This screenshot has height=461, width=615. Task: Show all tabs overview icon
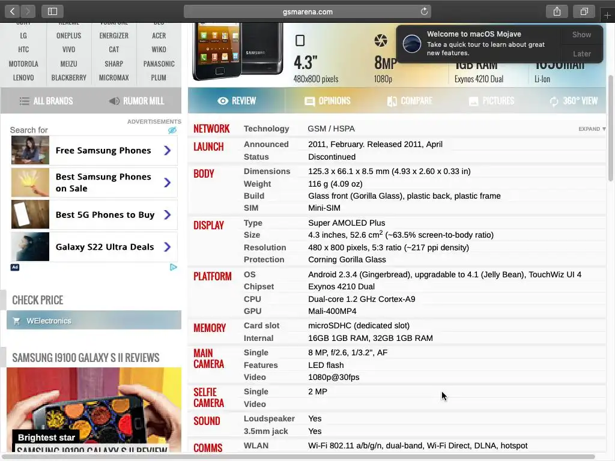click(x=584, y=11)
